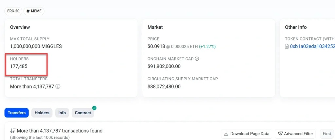Screen dimensions: 335x140
Task: Switch to the Transfers tab
Action: click(x=17, y=113)
